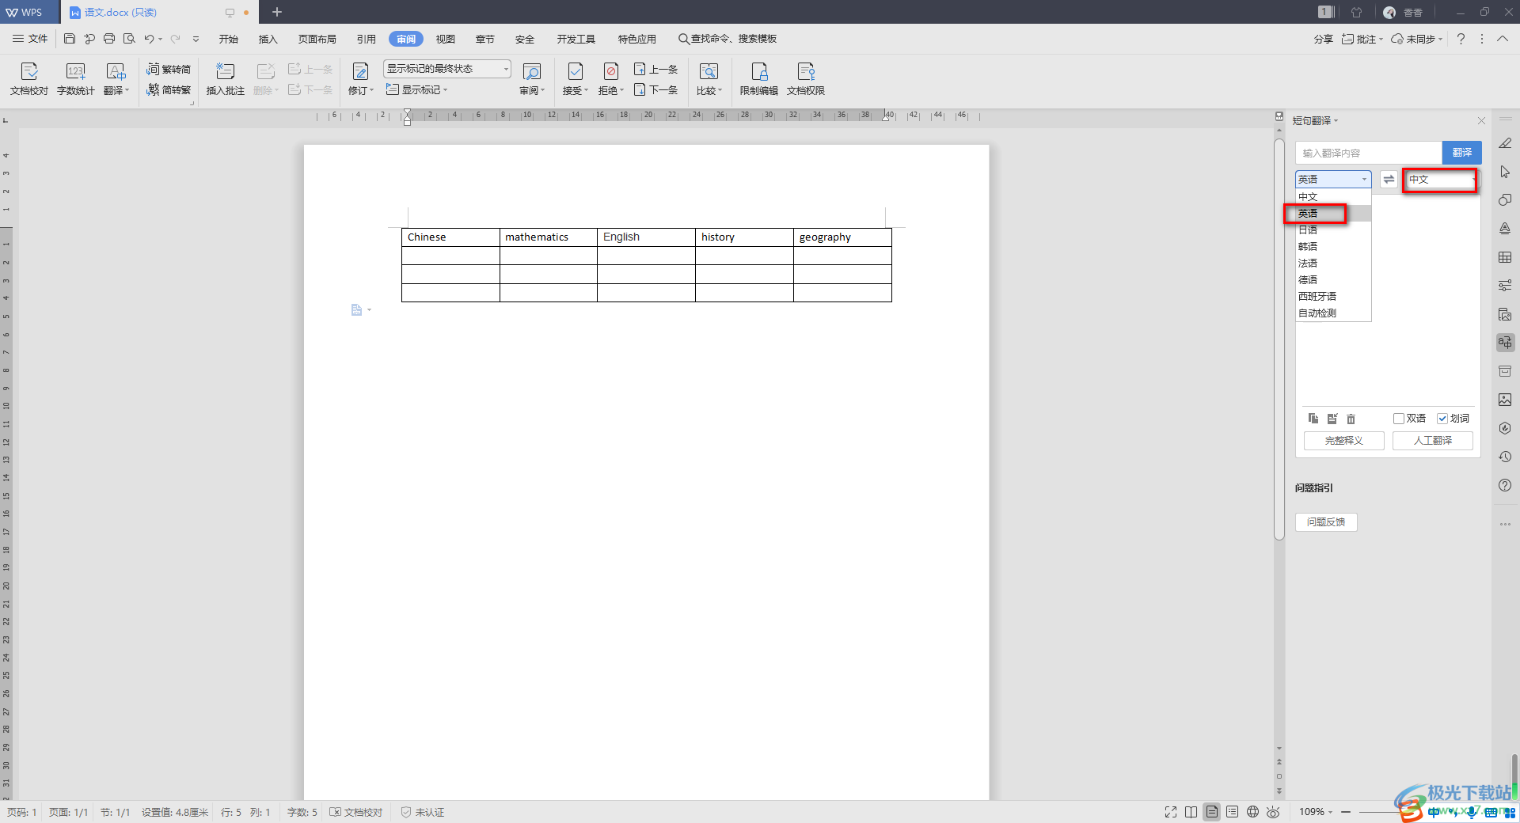Click the 问题反馈 feedback button
1520x823 pixels.
coord(1326,522)
